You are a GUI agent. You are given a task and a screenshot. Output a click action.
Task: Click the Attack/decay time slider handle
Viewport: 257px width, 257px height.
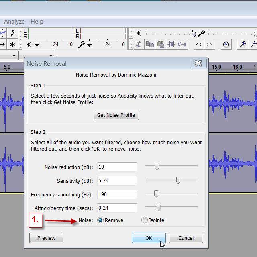[158, 207]
